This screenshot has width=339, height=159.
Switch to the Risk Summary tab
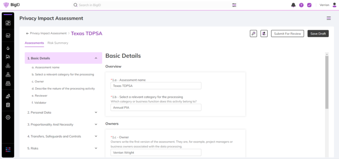pos(58,43)
